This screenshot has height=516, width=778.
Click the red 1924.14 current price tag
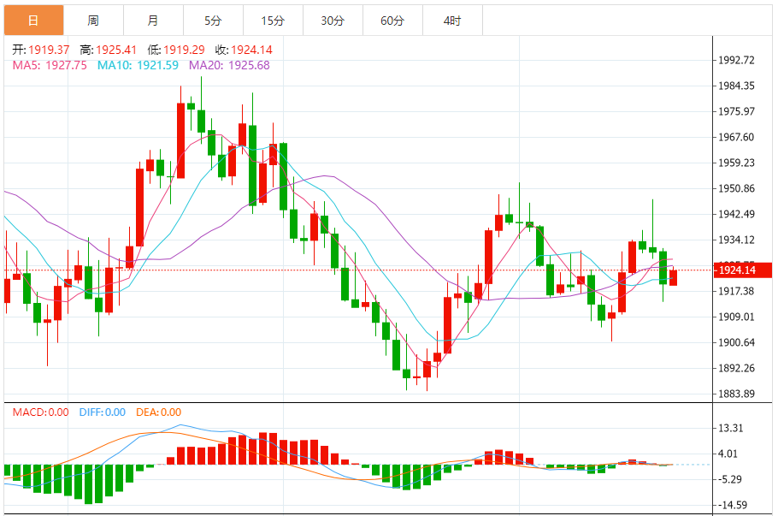point(742,270)
